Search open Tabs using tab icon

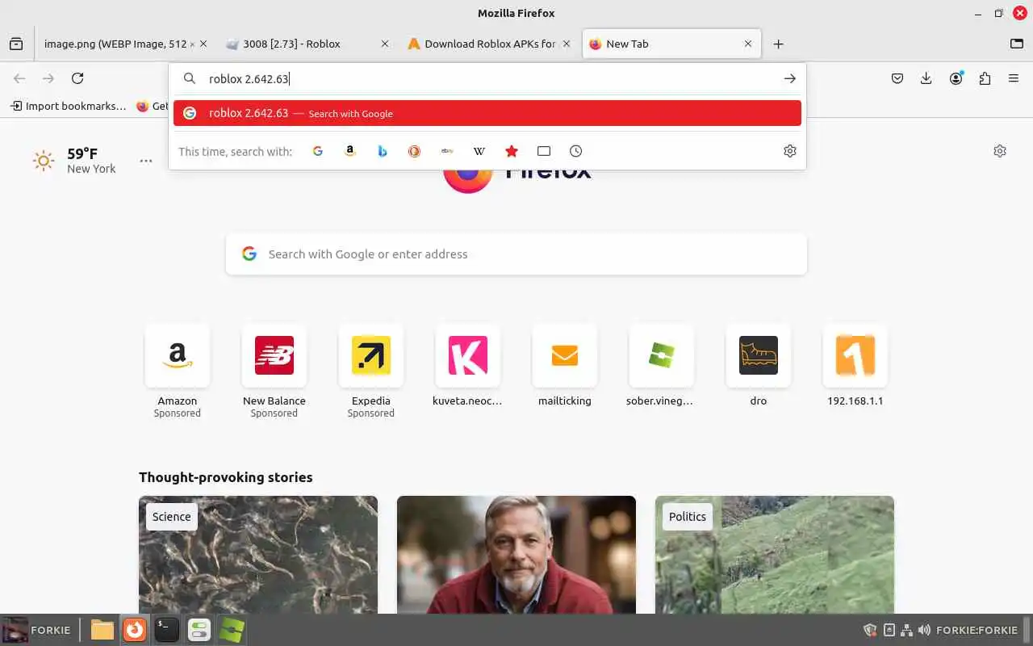click(x=544, y=151)
